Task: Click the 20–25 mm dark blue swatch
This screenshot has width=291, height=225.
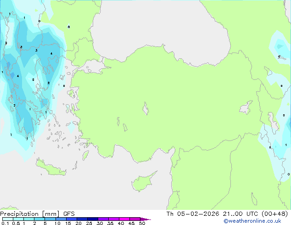Action: click(x=82, y=219)
